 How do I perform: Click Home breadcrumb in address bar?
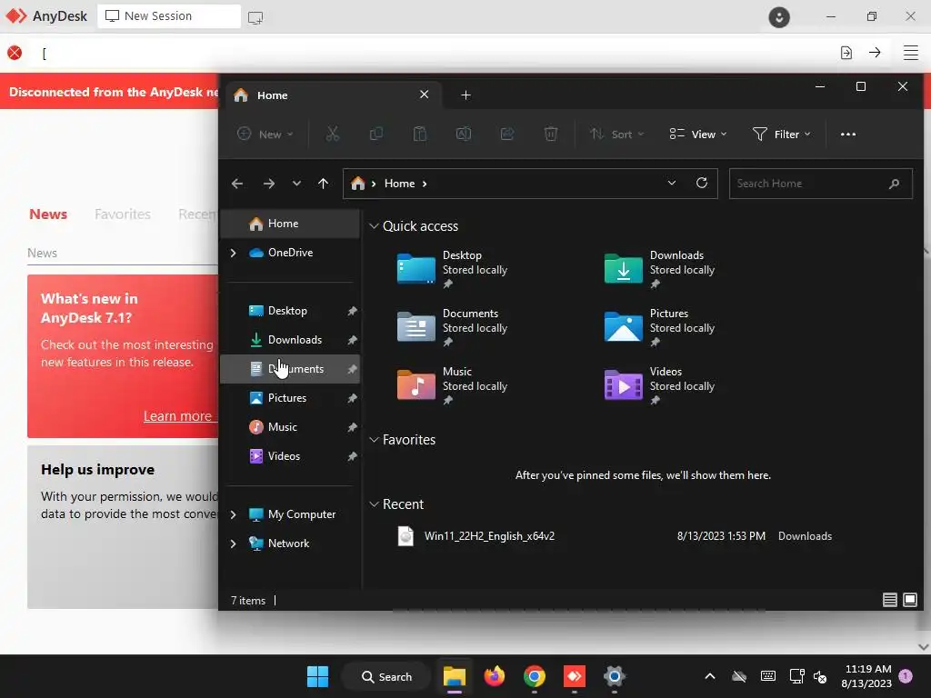[400, 184]
